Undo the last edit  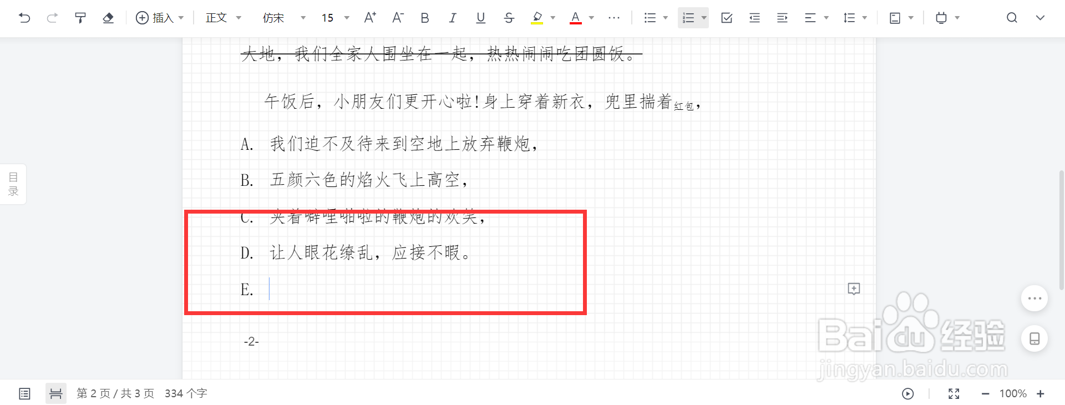tap(24, 18)
